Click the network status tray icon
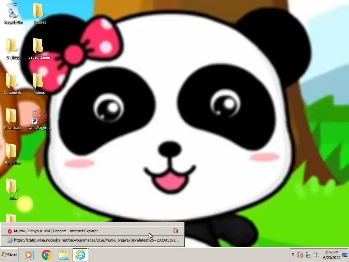The image size is (349, 262). [308, 254]
